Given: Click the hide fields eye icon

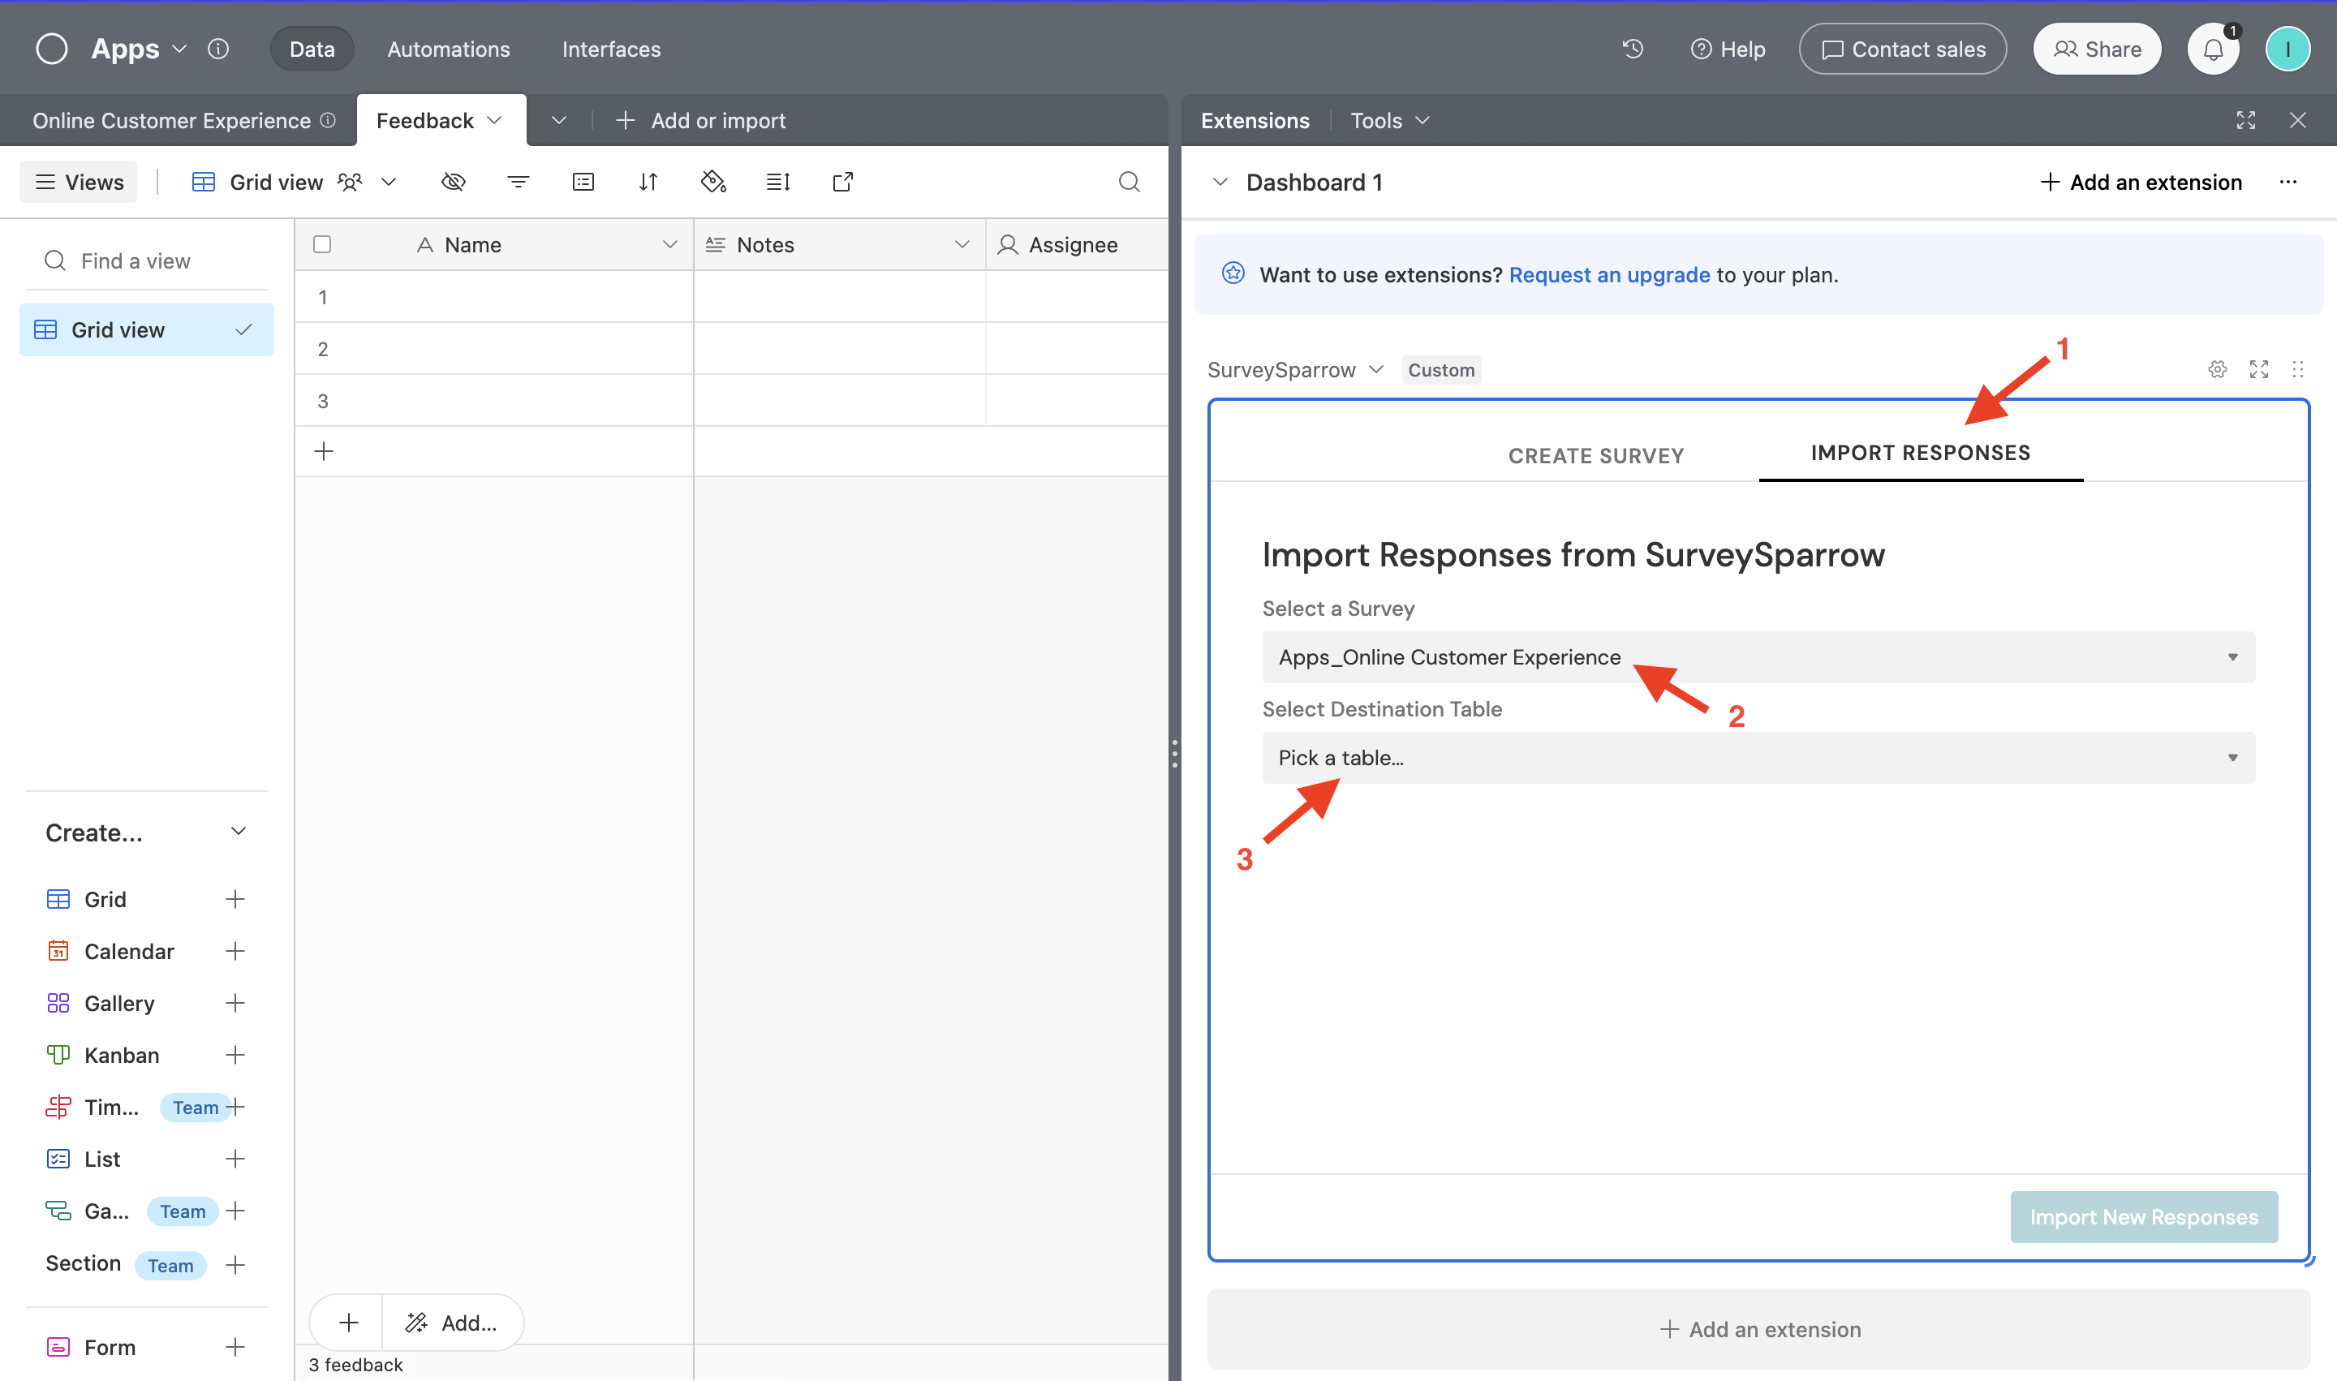Looking at the screenshot, I should (454, 182).
